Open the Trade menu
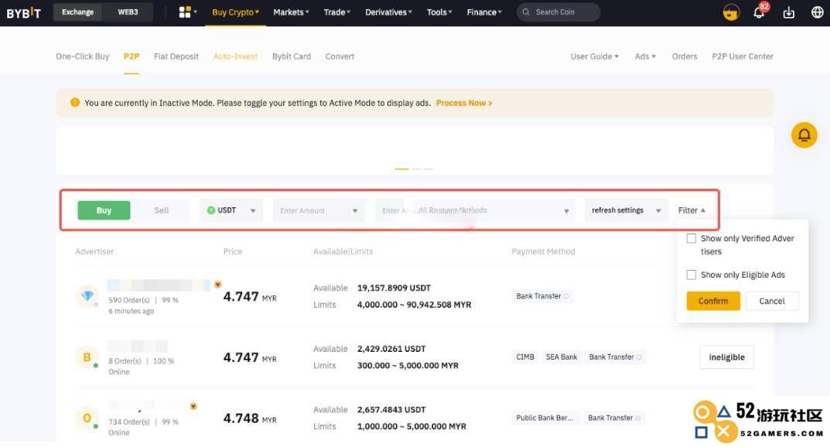830x447 pixels. 337,12
